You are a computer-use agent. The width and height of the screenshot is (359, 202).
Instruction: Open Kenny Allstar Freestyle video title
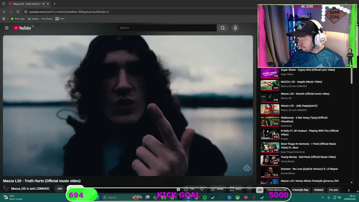click(310, 181)
